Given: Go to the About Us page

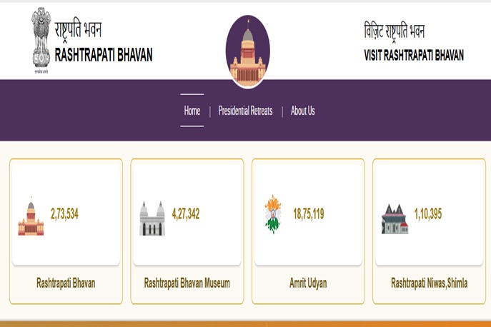Looking at the screenshot, I should click(x=302, y=111).
